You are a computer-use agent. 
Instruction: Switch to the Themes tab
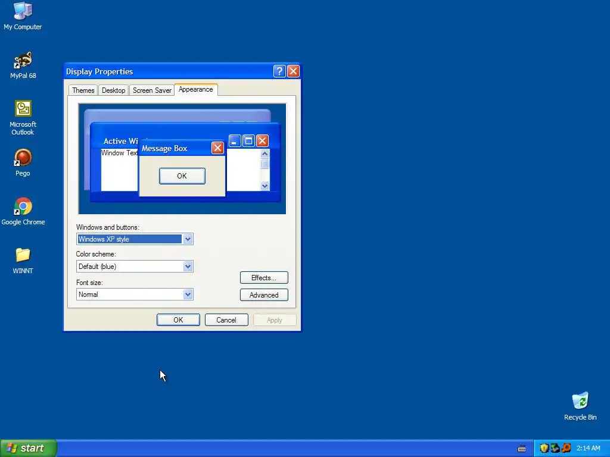tap(83, 90)
